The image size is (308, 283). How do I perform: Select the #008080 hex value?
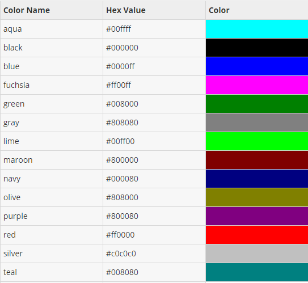click(154, 272)
